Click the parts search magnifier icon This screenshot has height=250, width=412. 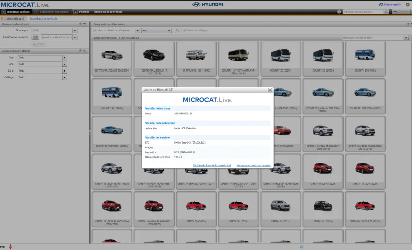(176, 31)
